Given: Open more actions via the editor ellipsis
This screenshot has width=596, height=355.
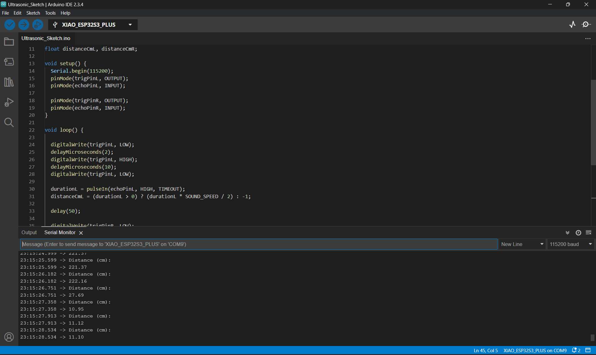Looking at the screenshot, I should (588, 38).
